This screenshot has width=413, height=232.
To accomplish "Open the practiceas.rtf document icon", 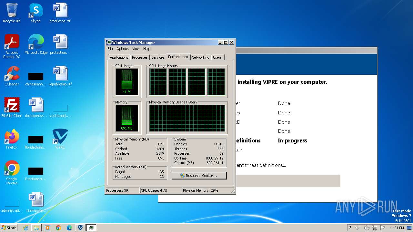I will [x=60, y=13].
